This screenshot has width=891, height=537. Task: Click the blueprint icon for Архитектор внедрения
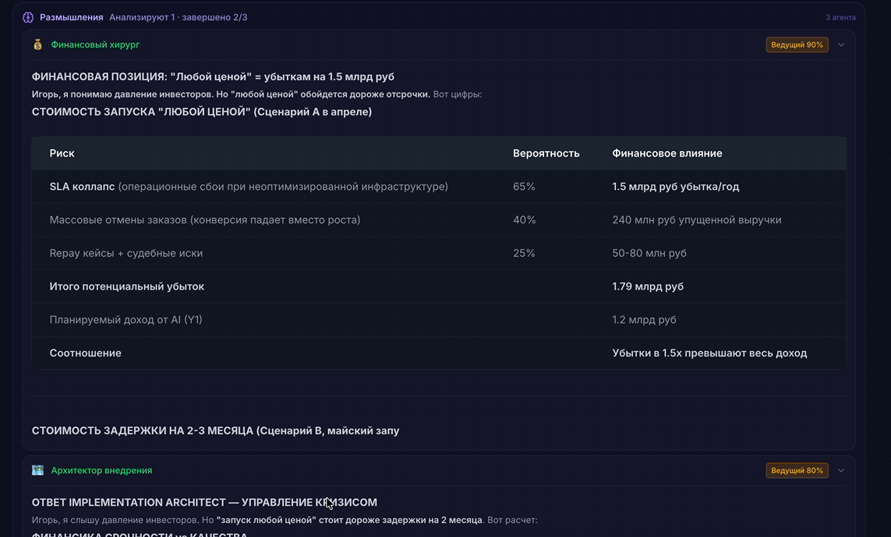(x=37, y=470)
